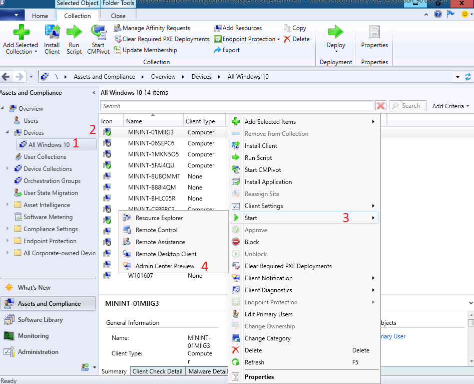Select device row MININT-5FAI4QU
Image resolution: width=474 pixels, height=384 pixels.
(x=163, y=165)
